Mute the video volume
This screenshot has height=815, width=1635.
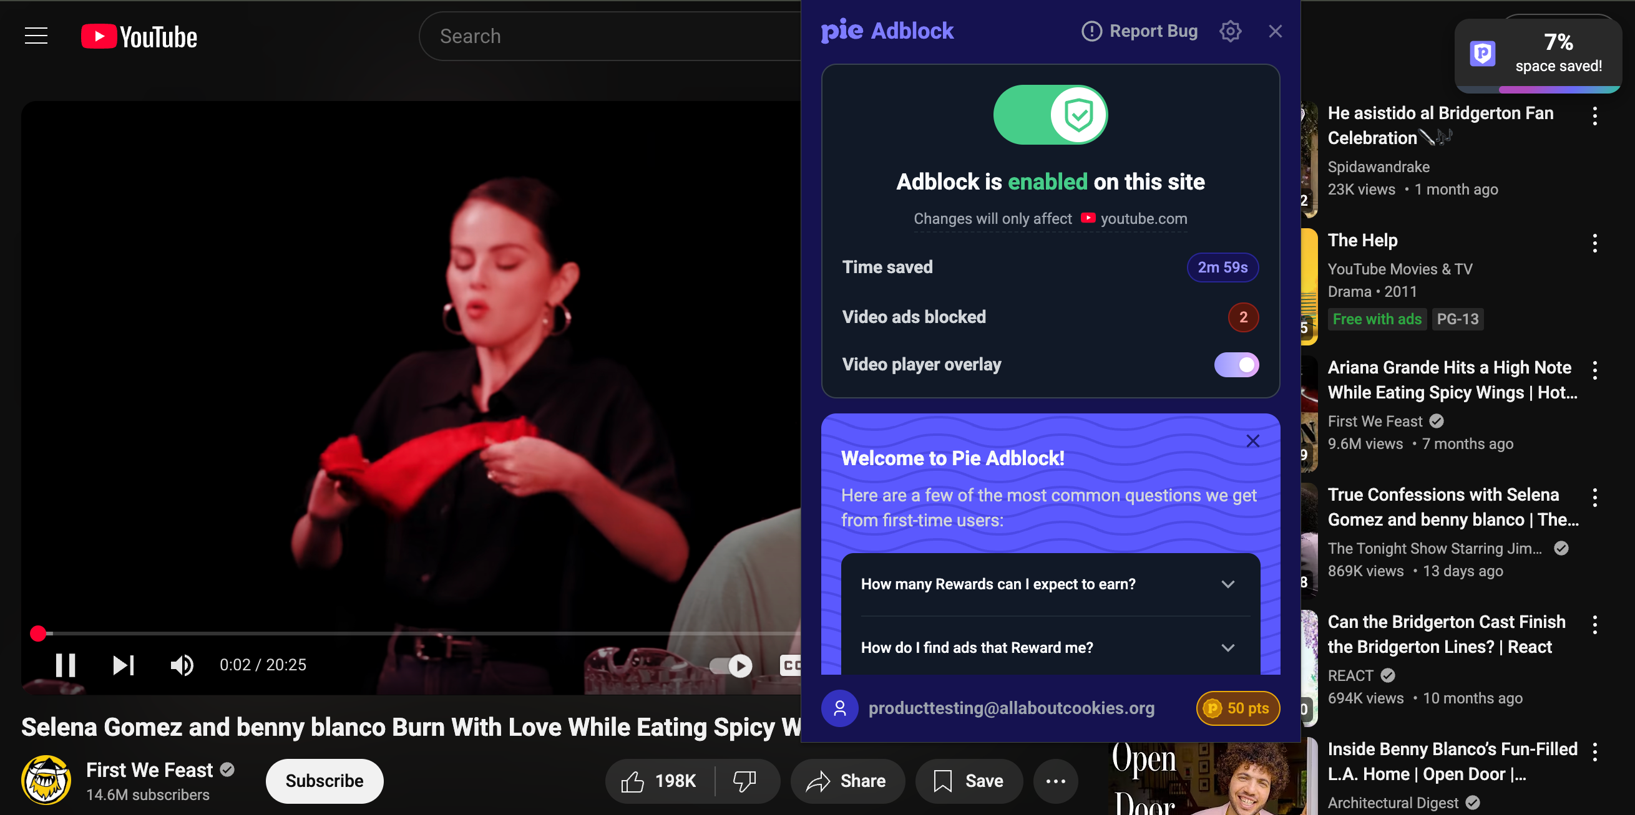coord(182,665)
